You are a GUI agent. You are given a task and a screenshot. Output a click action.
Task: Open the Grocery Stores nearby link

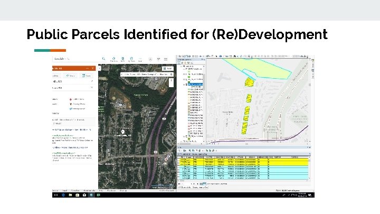click(x=77, y=104)
